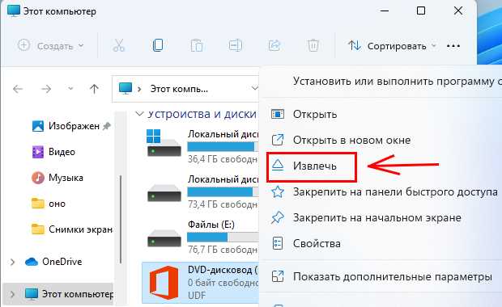The width and height of the screenshot is (502, 307).
Task: Expand the OneDrive tree node
Action: coord(12,262)
